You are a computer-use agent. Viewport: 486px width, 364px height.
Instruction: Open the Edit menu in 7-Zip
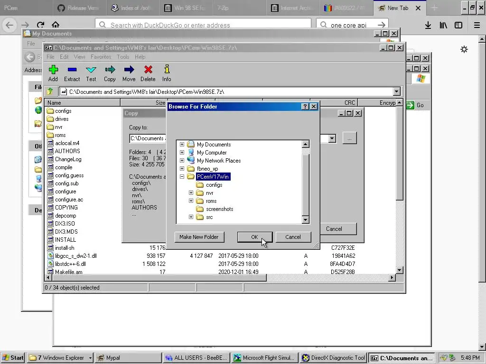click(64, 57)
